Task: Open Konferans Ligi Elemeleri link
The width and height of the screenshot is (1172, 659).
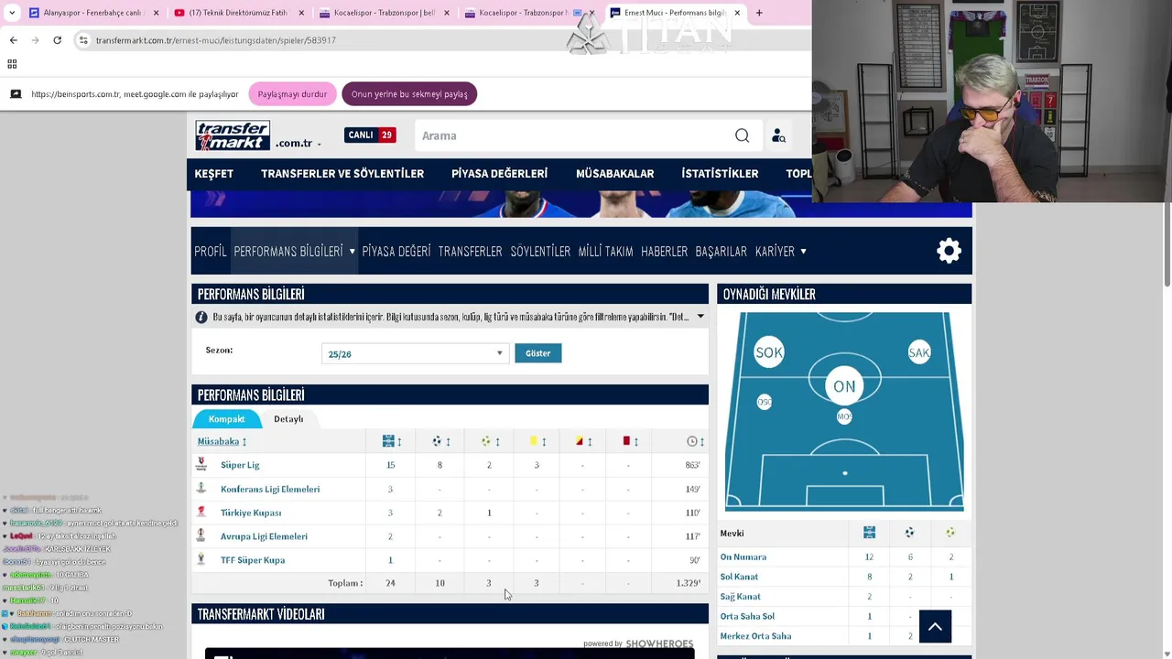Action: pos(270,489)
